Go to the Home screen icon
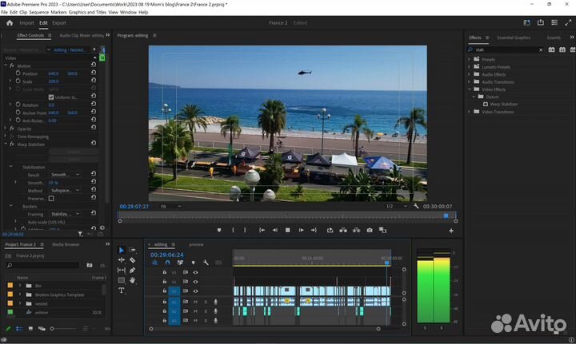This screenshot has height=344, width=576. pos(10,23)
